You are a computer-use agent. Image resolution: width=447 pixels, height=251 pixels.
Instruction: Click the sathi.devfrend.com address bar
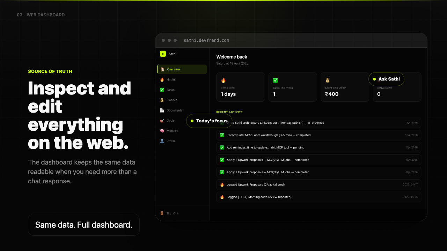pyautogui.click(x=206, y=40)
